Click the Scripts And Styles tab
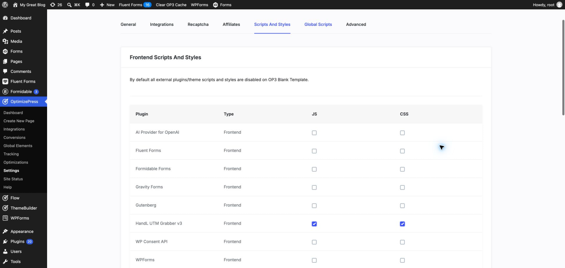The image size is (565, 268). pos(272,25)
